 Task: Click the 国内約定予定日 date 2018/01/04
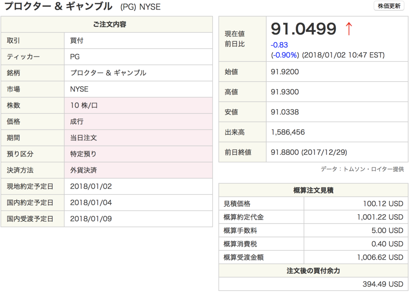[91, 203]
